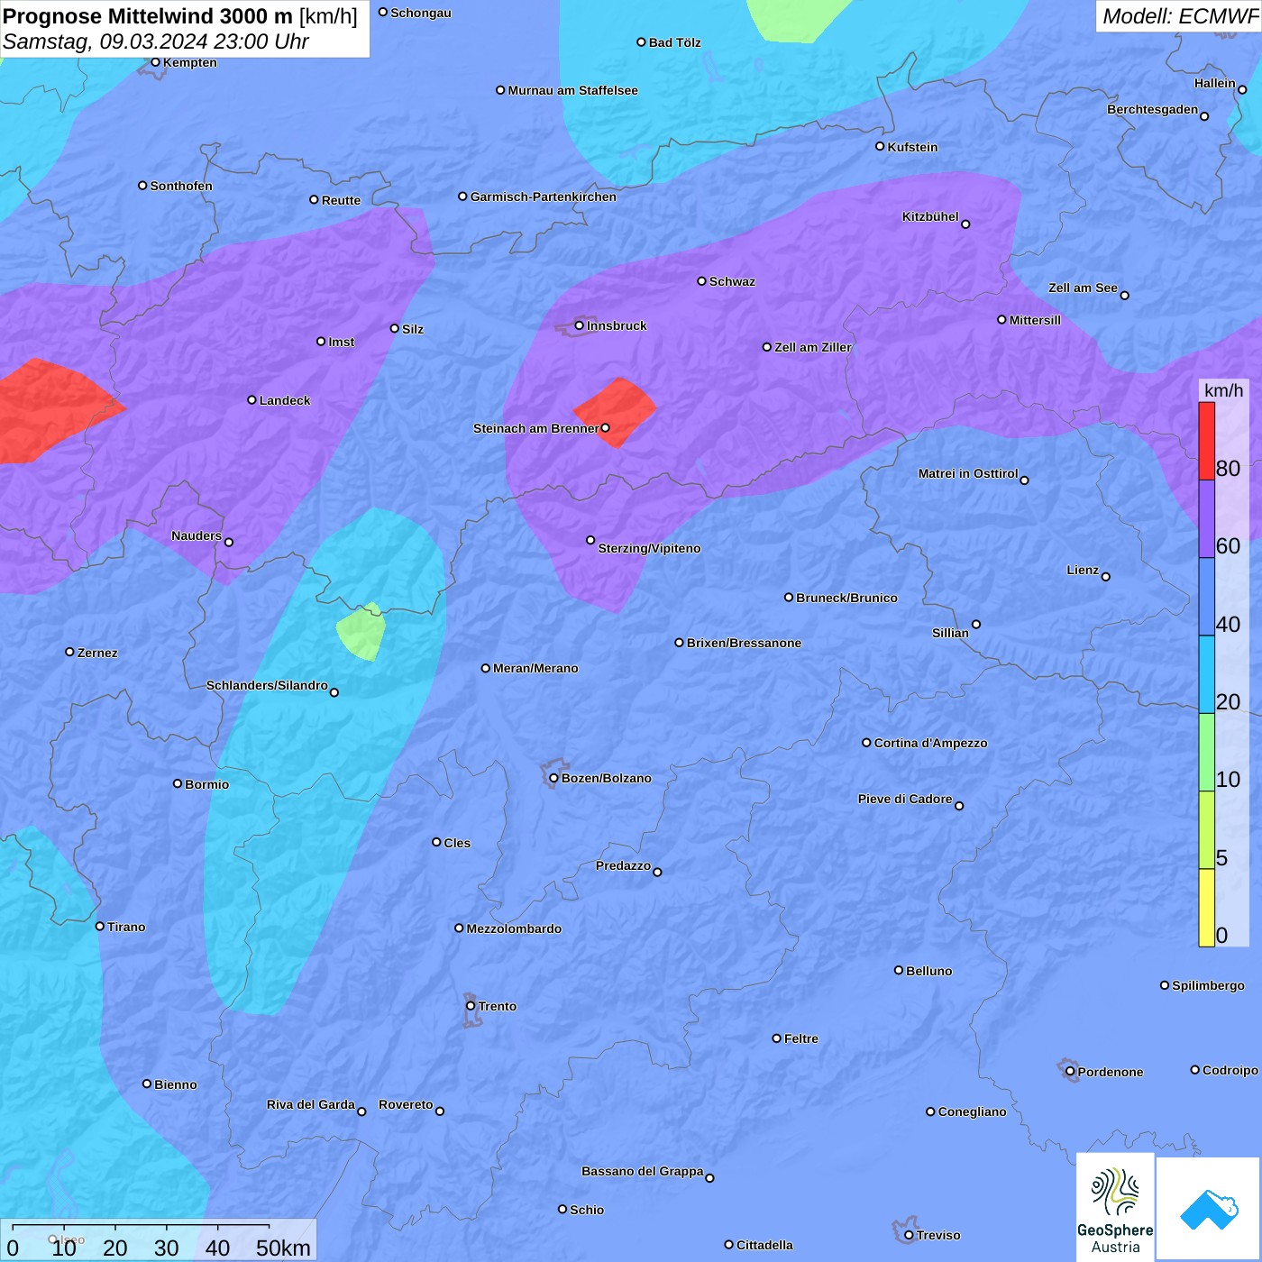Click the 'Rovereto' label
The height and width of the screenshot is (1262, 1262).
click(x=406, y=1104)
